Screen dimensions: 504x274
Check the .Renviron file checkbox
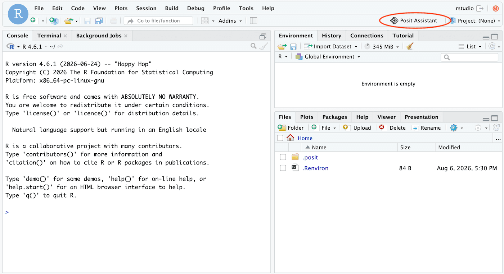(x=283, y=168)
